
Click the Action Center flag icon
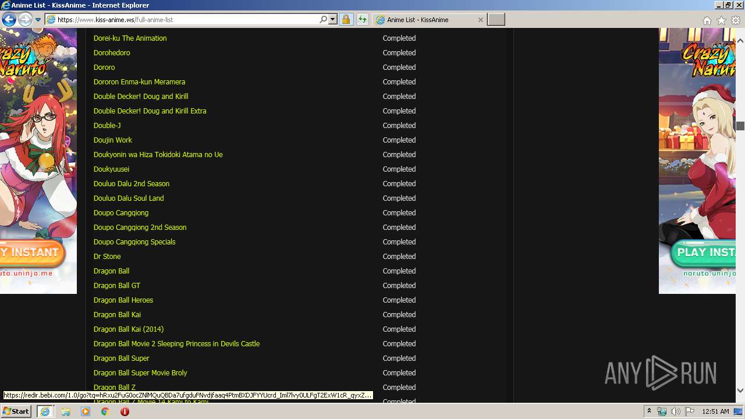(x=690, y=411)
